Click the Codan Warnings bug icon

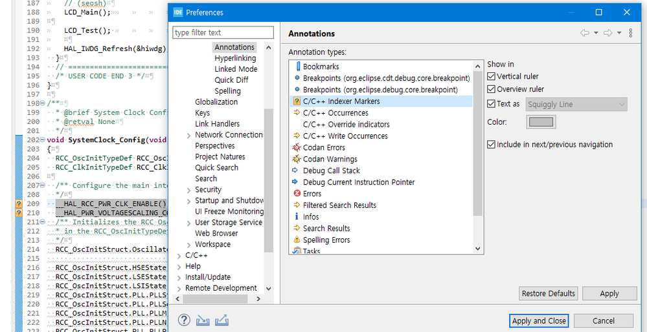click(x=296, y=159)
